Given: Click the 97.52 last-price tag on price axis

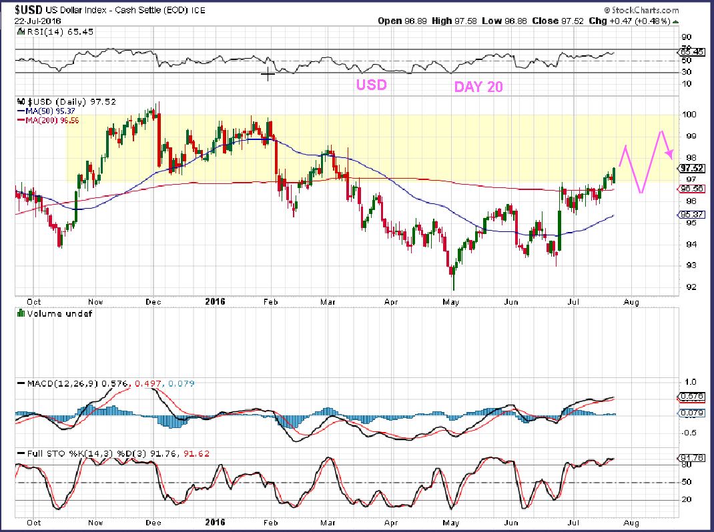Looking at the screenshot, I should [692, 169].
